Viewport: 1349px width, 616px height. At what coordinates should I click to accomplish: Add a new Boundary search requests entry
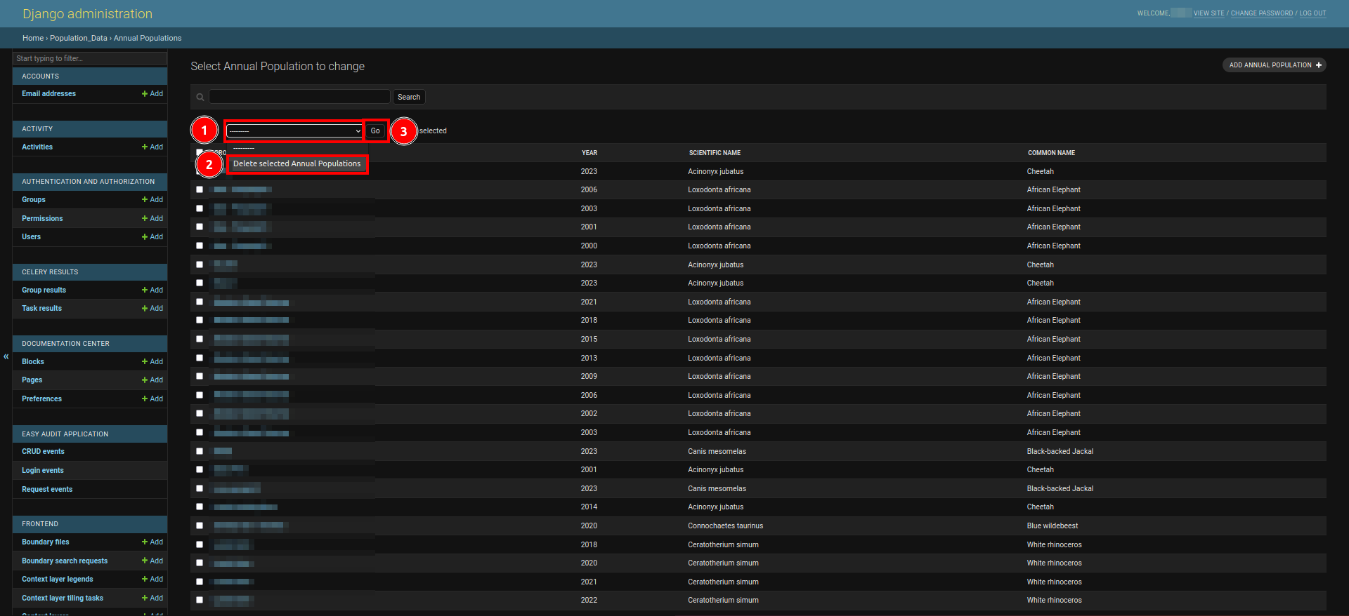coord(152,561)
